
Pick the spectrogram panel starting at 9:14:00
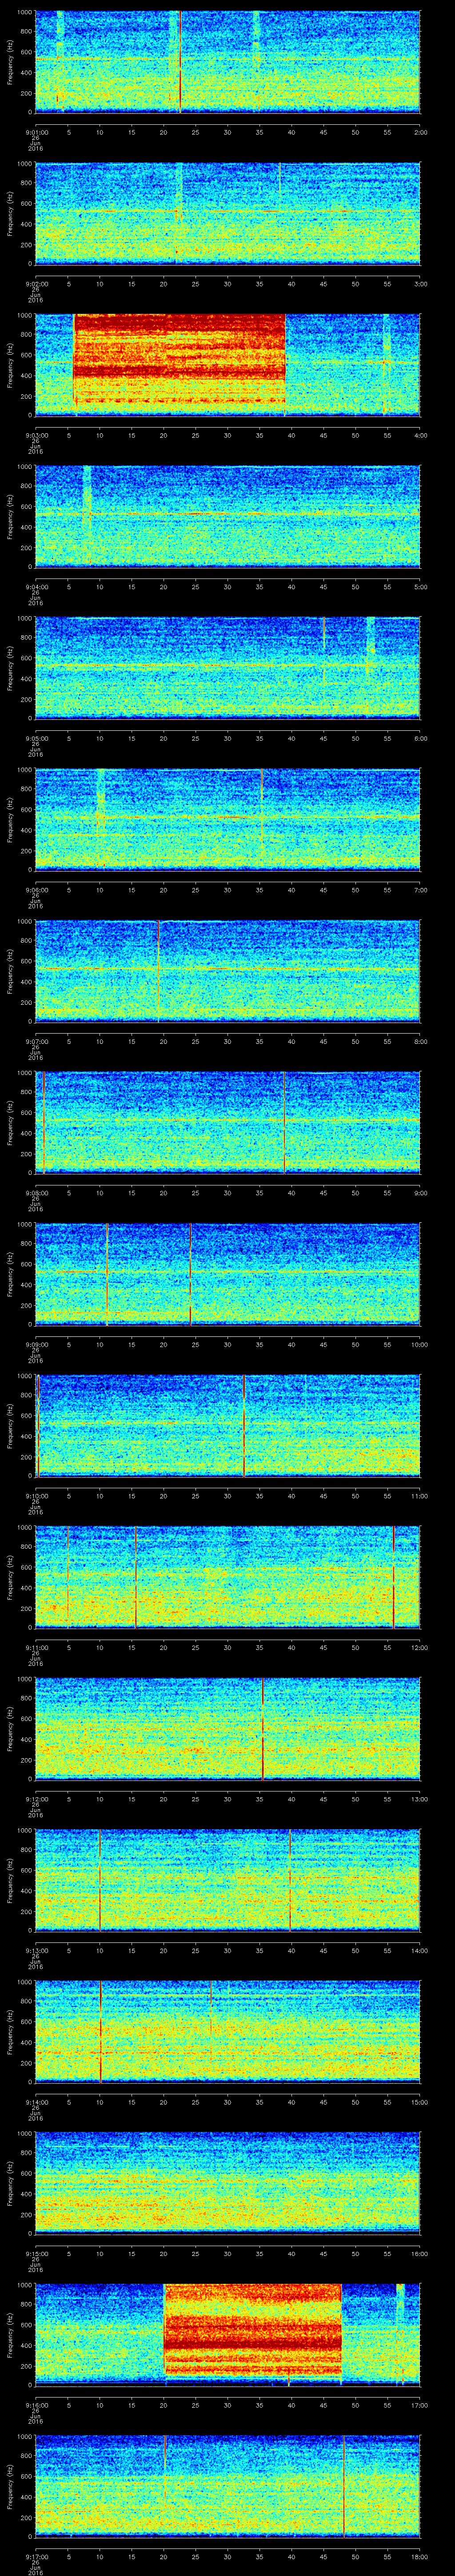pos(227,2033)
